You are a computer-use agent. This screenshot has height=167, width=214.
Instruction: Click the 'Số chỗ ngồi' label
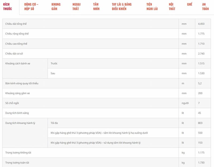(12, 103)
